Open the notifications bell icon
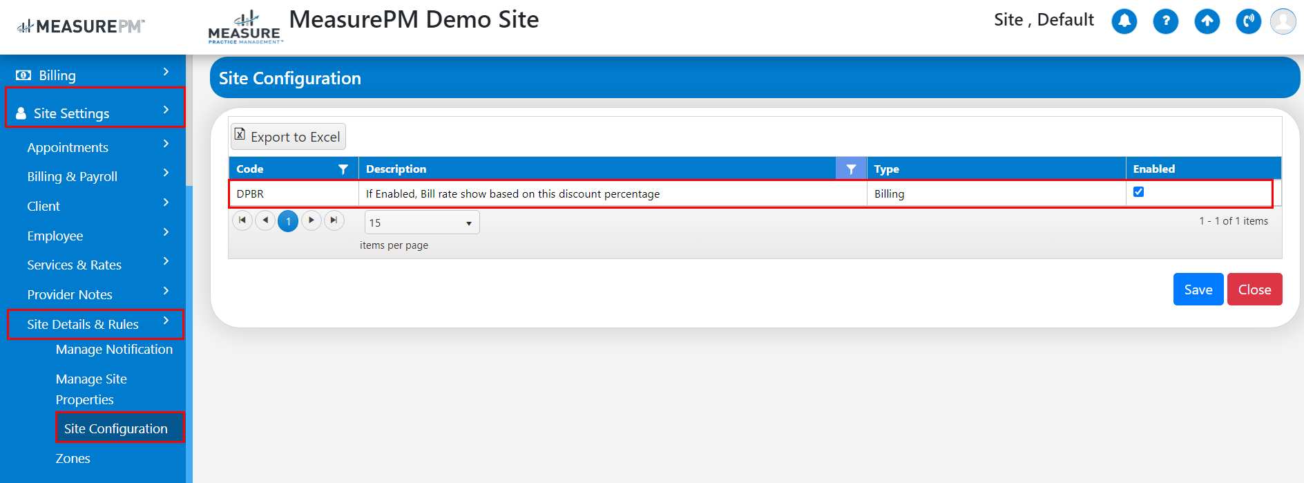 coord(1124,21)
